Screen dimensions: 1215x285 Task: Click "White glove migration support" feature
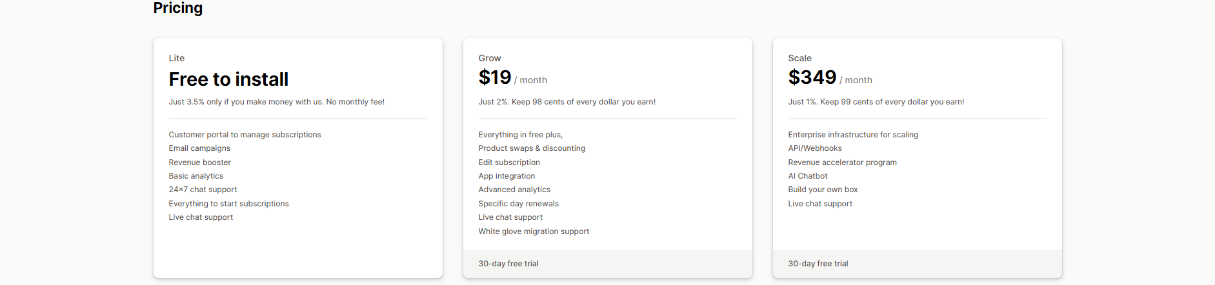534,231
